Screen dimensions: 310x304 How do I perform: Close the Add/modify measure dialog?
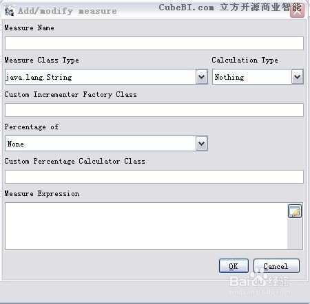click(297, 10)
